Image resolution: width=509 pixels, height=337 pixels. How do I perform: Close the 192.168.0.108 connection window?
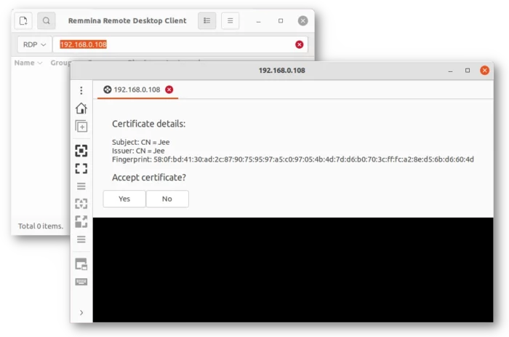(x=485, y=71)
